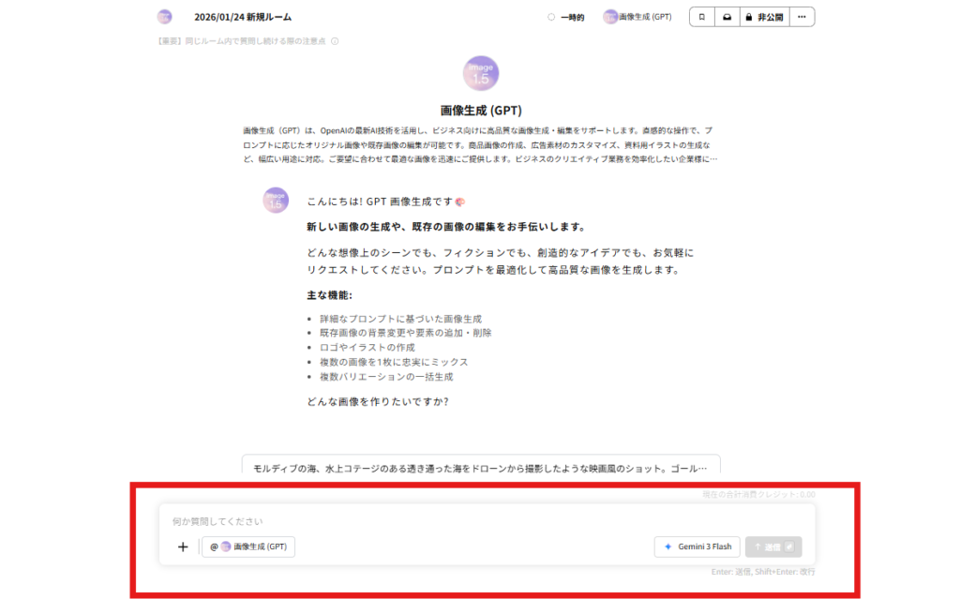Open the archive inbox icon near 非公開
The height and width of the screenshot is (599, 960).
tap(727, 16)
